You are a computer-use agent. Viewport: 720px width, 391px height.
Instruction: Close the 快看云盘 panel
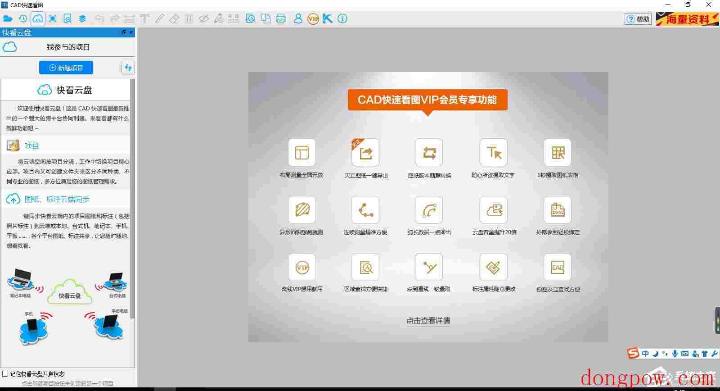(131, 32)
